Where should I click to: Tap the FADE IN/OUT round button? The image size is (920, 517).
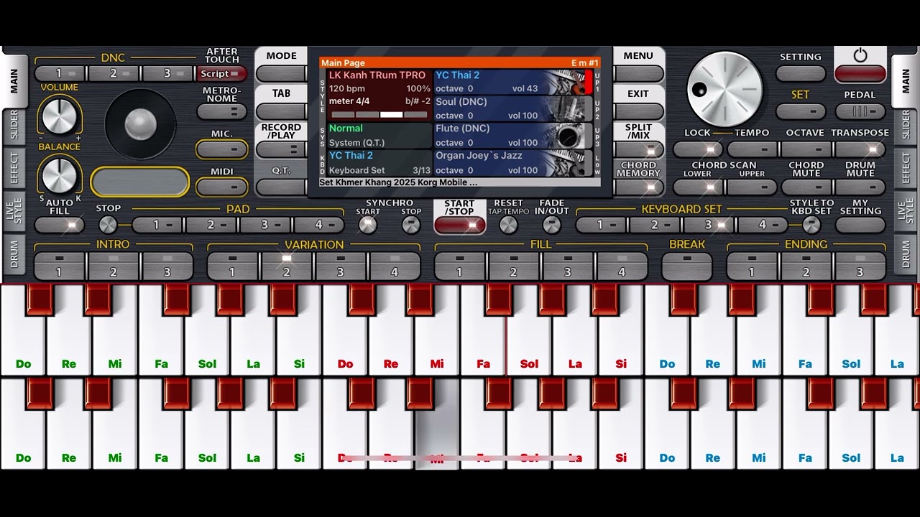551,225
